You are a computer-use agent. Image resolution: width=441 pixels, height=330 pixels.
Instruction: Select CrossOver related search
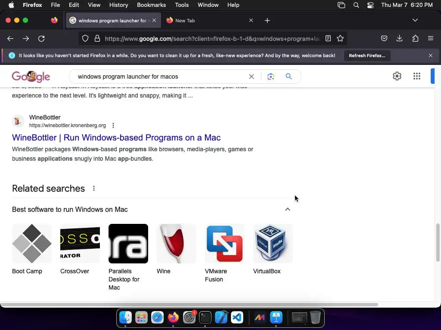click(80, 249)
